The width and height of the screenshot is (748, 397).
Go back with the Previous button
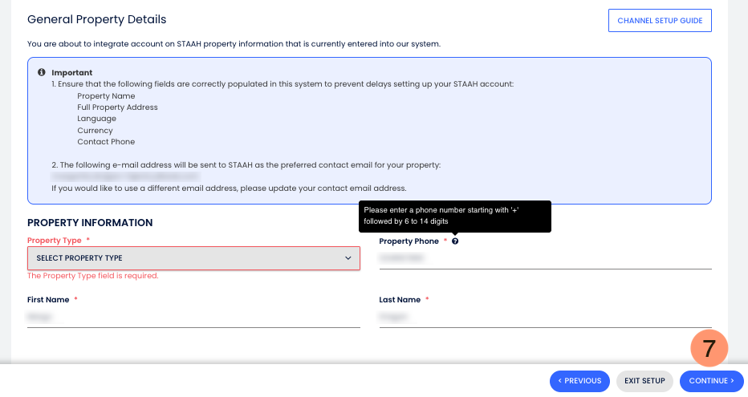[579, 381]
